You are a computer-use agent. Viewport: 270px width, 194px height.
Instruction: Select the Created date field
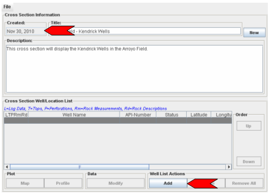[25, 31]
